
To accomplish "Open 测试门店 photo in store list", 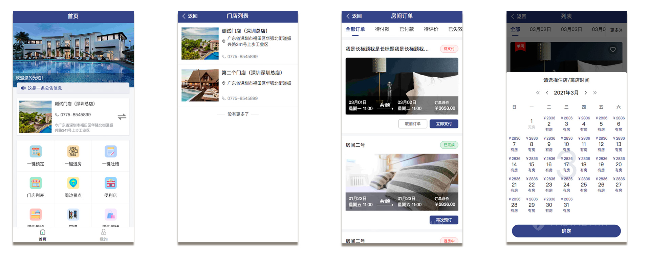I will click(x=200, y=44).
